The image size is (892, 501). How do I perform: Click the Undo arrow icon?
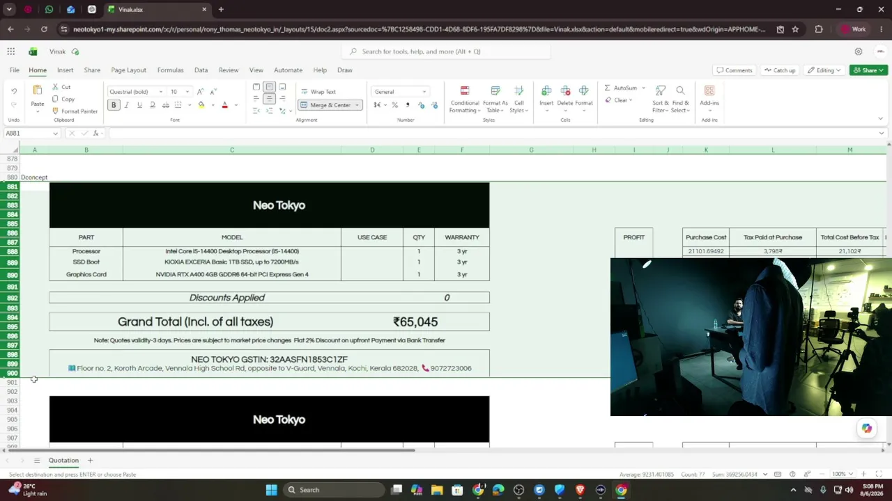(14, 91)
